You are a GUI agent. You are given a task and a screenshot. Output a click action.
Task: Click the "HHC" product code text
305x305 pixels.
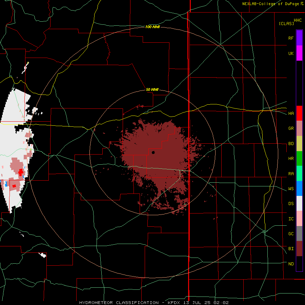pyautogui.click(x=298, y=20)
